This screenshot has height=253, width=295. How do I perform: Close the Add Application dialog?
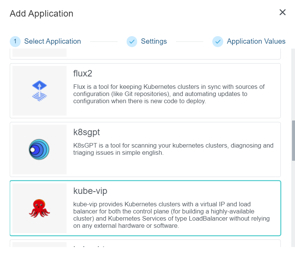283,12
